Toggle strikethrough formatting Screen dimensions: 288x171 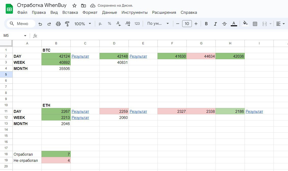224,24
